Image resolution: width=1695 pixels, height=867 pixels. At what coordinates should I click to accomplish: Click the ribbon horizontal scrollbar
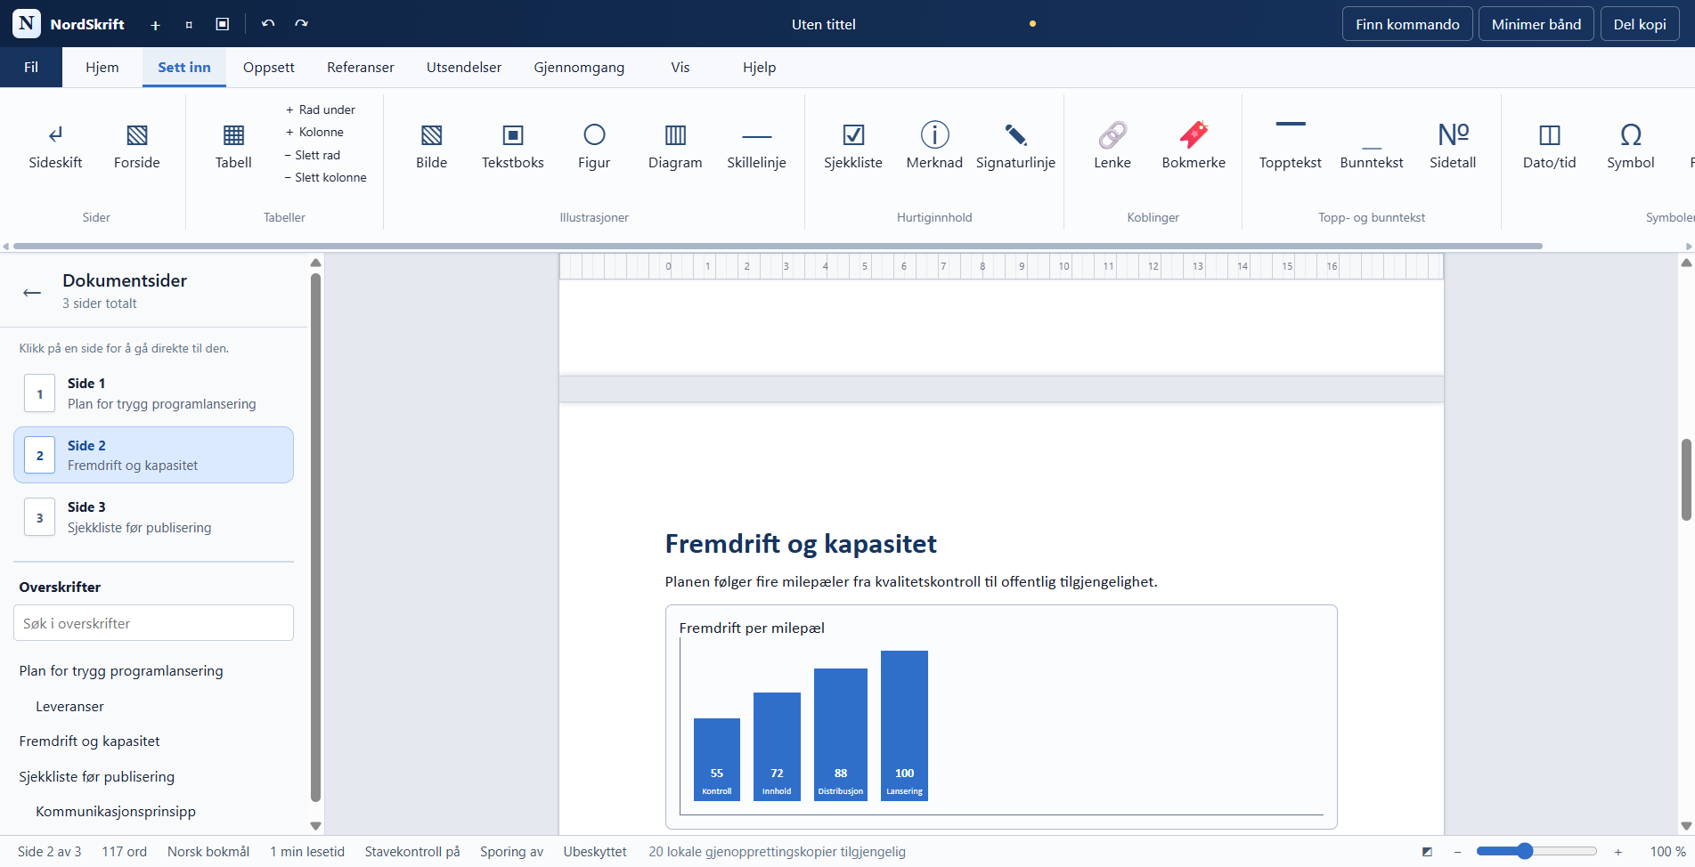pos(778,247)
